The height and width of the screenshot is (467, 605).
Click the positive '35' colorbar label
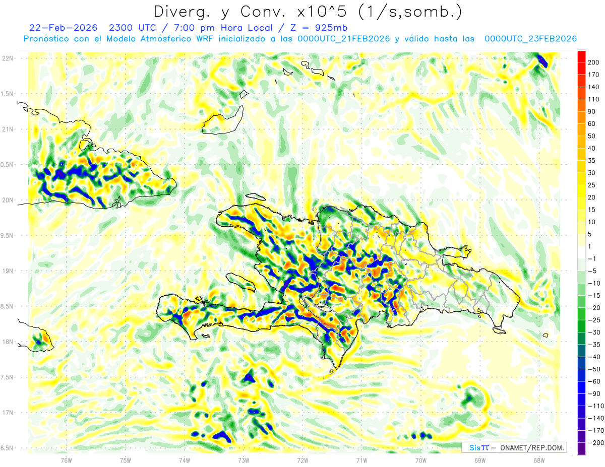[x=592, y=161]
